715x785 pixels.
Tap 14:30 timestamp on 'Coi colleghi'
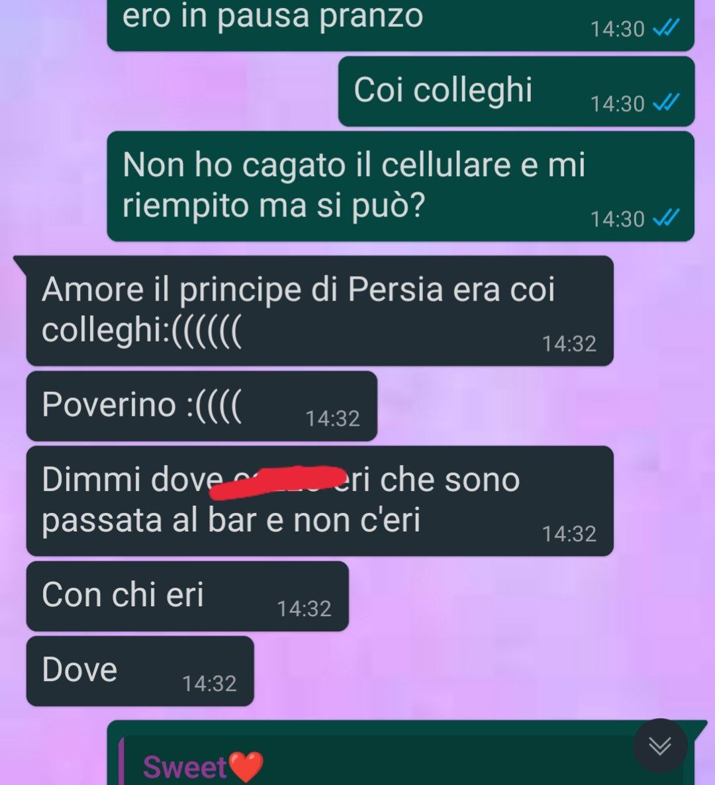click(618, 104)
